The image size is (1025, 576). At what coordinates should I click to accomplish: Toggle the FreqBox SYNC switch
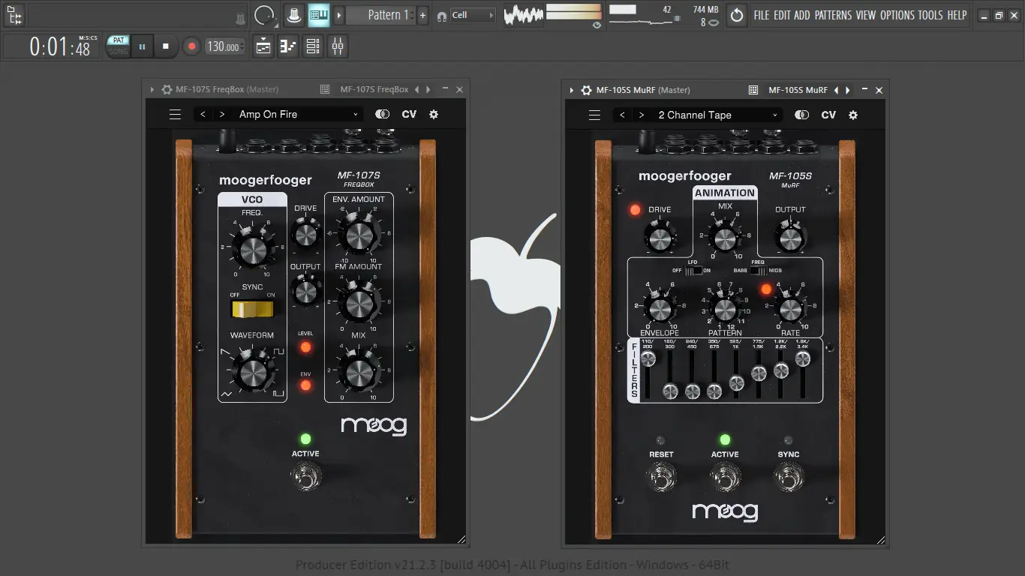[x=252, y=309]
